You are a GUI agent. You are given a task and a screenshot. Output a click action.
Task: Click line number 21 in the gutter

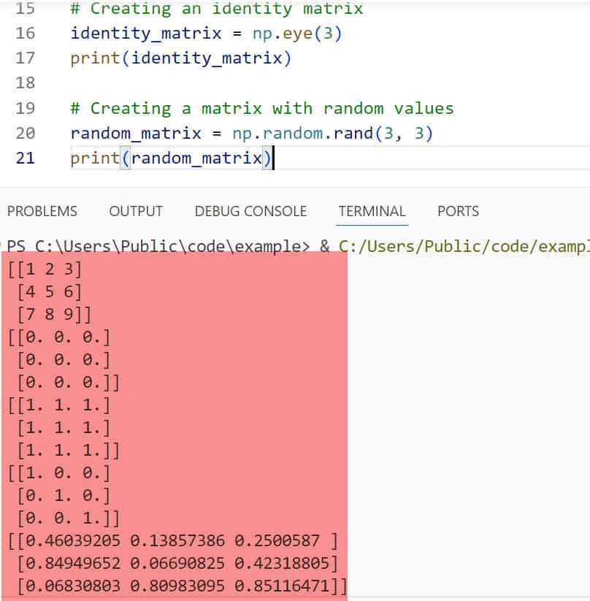pos(25,158)
